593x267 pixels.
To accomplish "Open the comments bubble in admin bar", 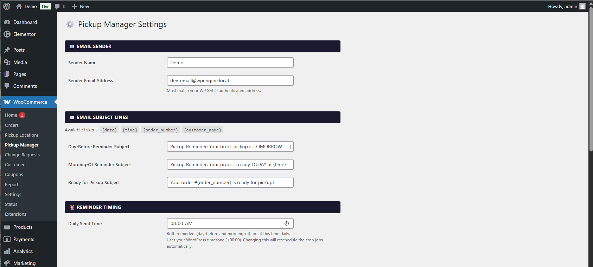I will pyautogui.click(x=57, y=6).
